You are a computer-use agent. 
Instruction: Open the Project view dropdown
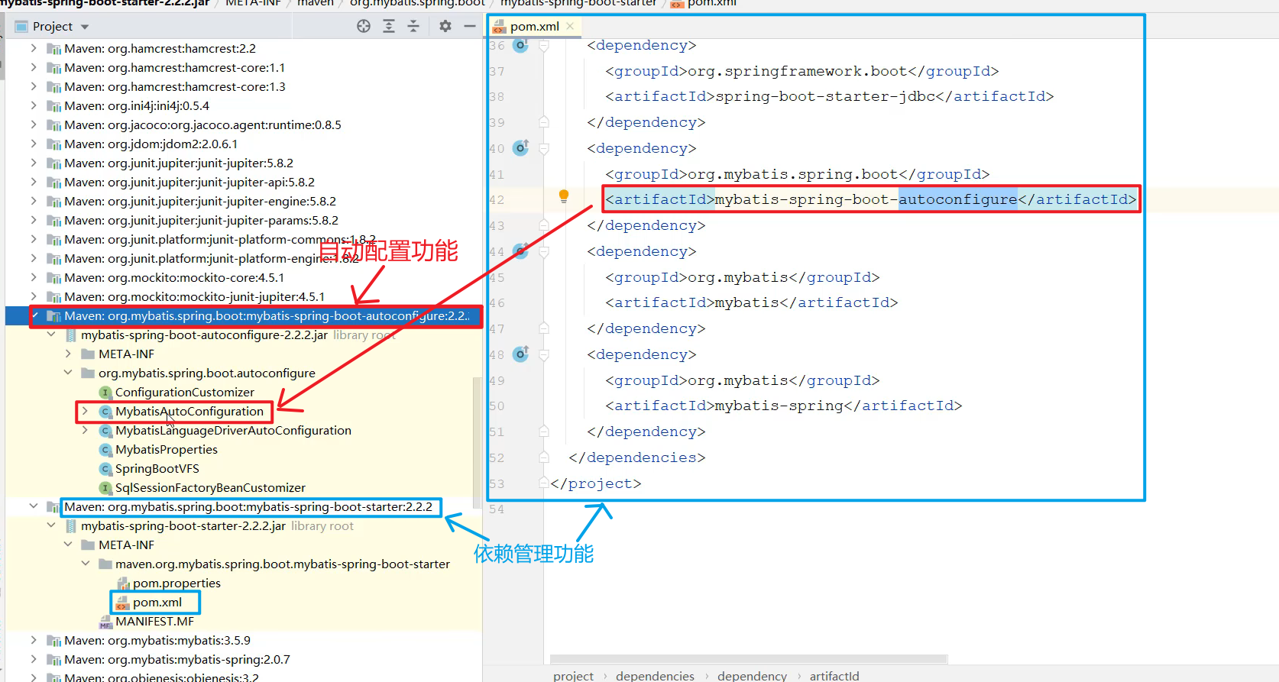(85, 27)
